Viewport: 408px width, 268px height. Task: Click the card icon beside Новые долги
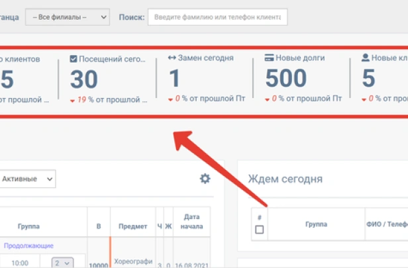point(269,58)
